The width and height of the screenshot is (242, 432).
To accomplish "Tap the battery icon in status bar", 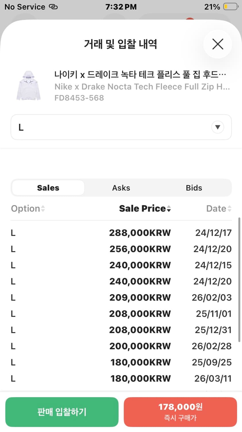I will point(231,7).
